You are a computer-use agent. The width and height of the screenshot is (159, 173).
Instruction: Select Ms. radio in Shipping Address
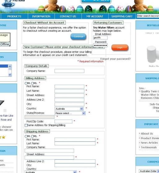(x=32, y=136)
